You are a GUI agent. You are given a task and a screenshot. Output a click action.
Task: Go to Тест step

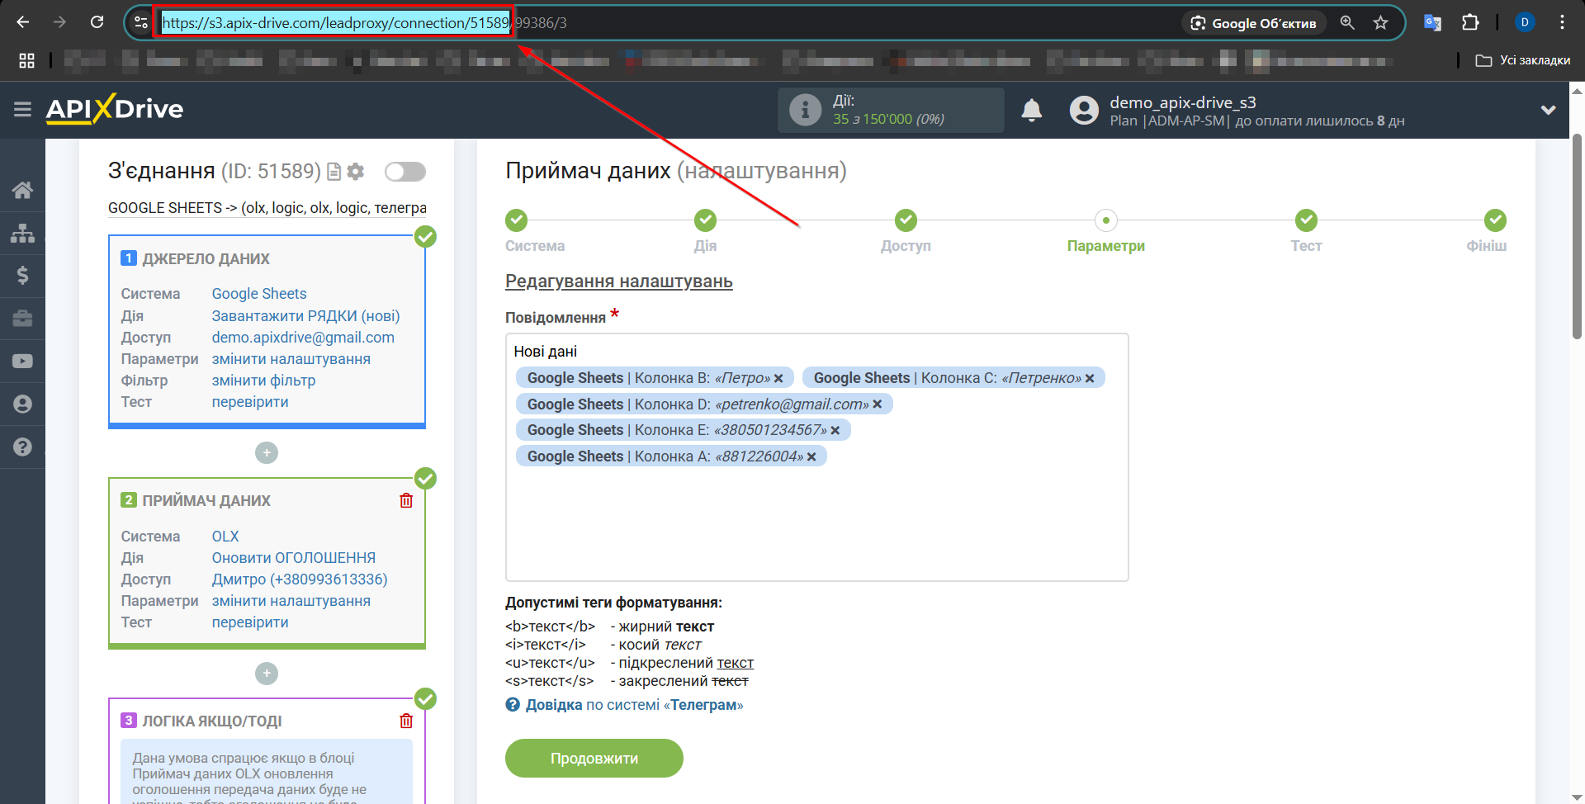pyautogui.click(x=1307, y=220)
